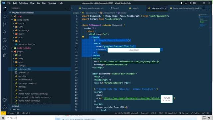Open editor More Actions ellipsis
Viewport: 213px width, 120px height.
click(x=208, y=8)
